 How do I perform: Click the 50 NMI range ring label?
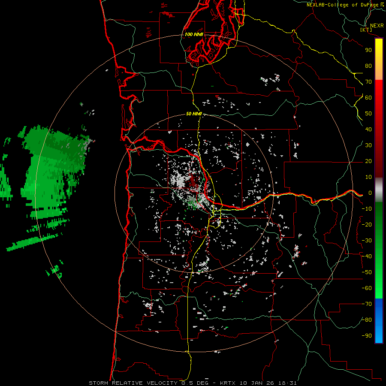tap(194, 114)
